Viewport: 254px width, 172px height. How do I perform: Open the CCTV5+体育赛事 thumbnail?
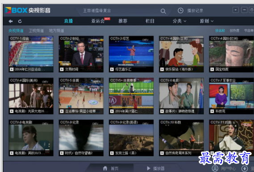pyautogui.click(x=131, y=96)
